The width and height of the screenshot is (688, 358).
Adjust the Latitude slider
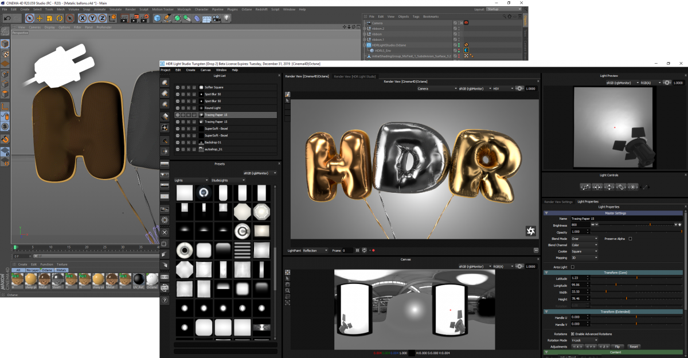638,278
